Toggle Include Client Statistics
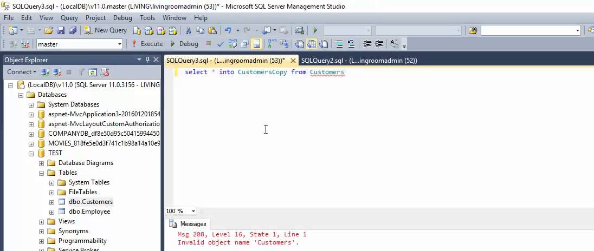The width and height of the screenshot is (594, 251). [283, 44]
